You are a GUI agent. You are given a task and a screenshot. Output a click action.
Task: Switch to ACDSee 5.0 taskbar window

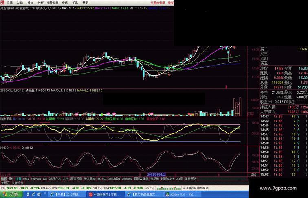pyautogui.click(x=182, y=194)
